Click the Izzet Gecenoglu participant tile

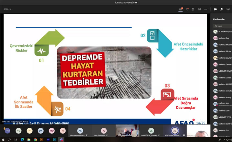103,131
